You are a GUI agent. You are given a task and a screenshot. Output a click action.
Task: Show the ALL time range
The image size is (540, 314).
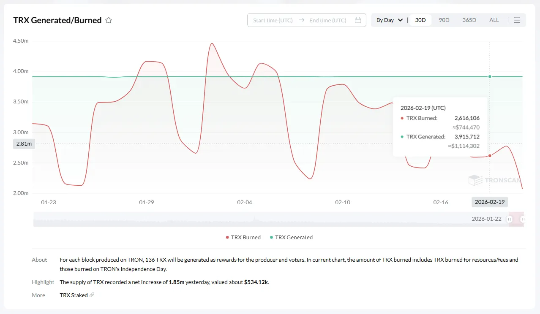pos(494,20)
